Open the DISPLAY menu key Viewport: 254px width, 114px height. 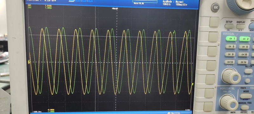241,26
